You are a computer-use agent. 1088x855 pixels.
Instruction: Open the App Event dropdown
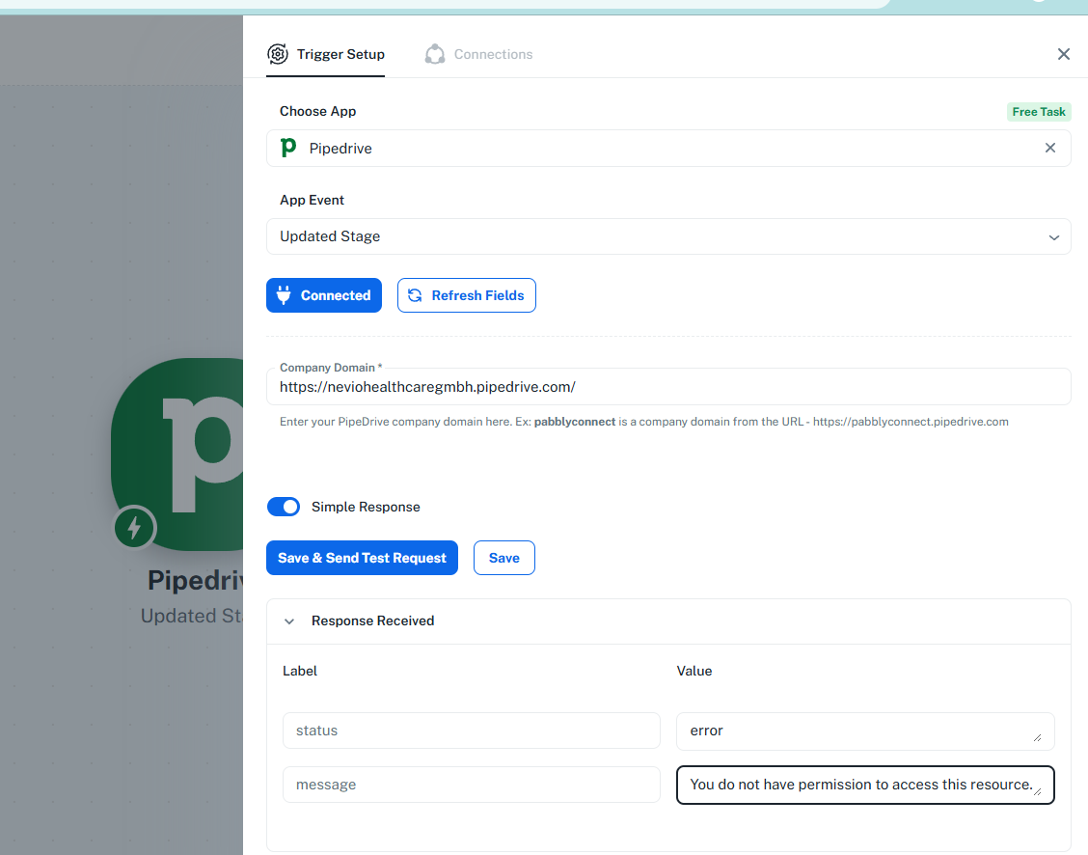pos(667,236)
